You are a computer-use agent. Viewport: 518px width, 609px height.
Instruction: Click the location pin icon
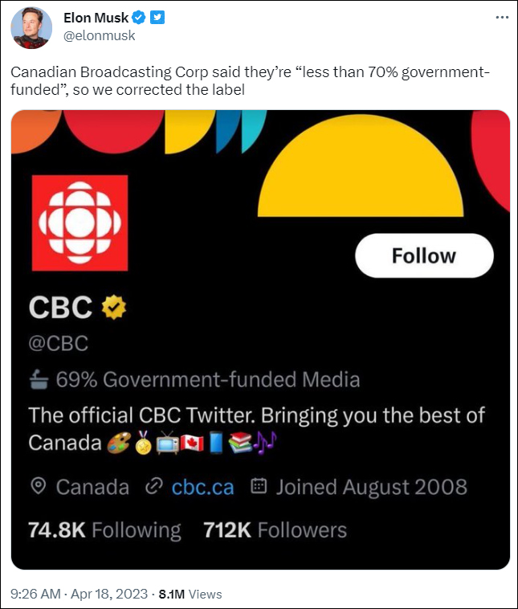coord(37,486)
